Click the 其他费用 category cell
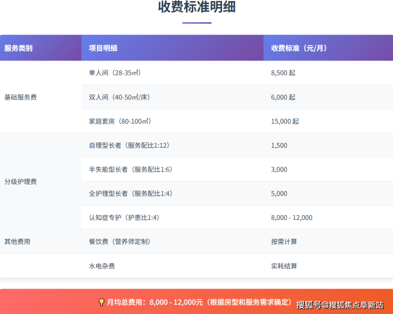 [18, 242]
